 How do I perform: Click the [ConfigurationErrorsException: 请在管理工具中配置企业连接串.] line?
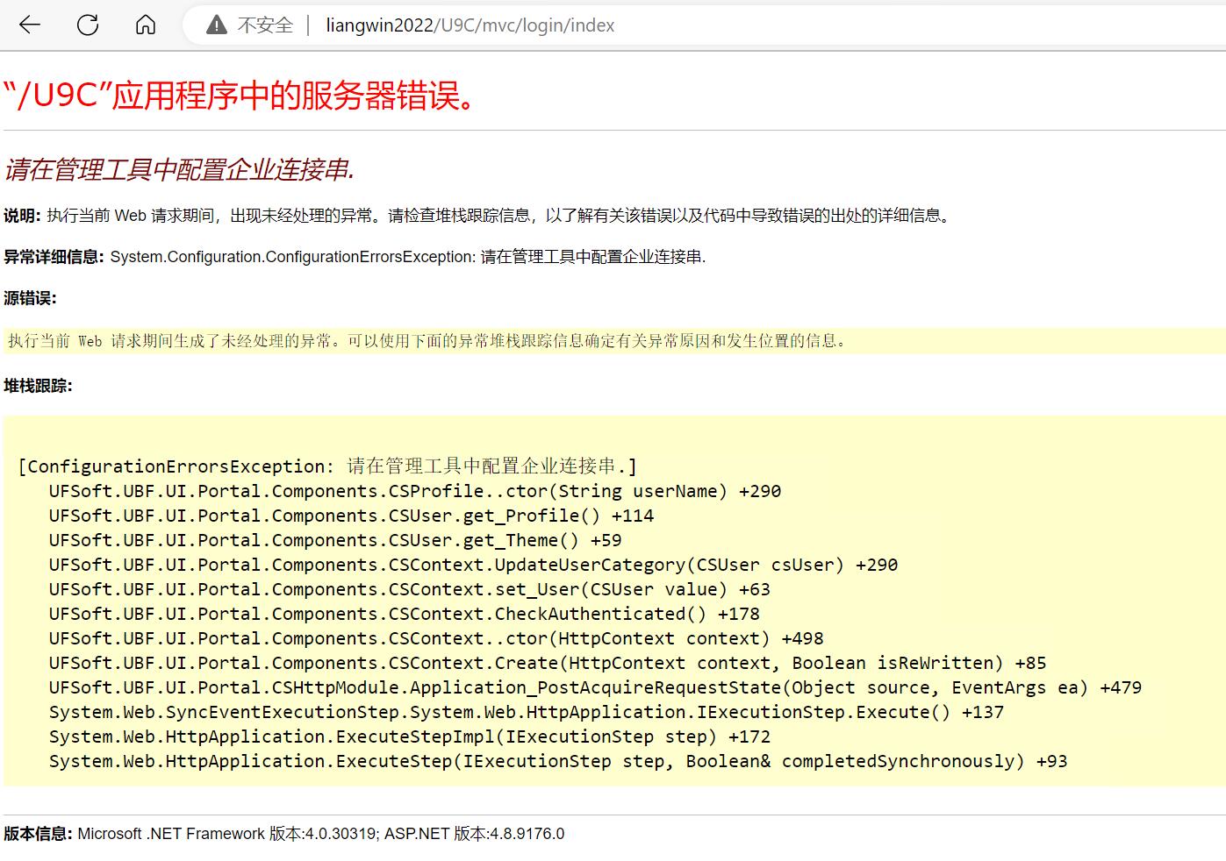point(327,466)
